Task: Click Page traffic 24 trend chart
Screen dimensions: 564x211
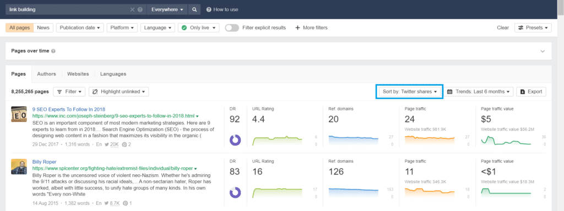Action: point(430,140)
